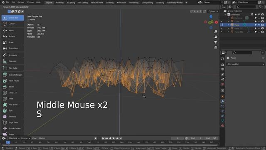Activate the Transform tool
This screenshot has width=266, height=150.
pos(12,48)
